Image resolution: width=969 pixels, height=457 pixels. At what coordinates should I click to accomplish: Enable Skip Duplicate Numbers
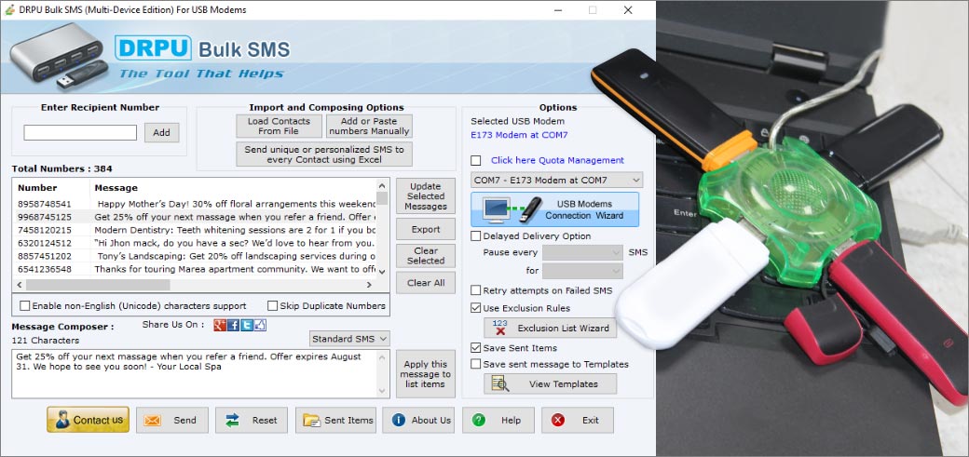click(272, 305)
